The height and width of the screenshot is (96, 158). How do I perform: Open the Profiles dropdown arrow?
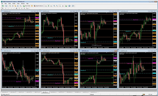coord(8,6)
